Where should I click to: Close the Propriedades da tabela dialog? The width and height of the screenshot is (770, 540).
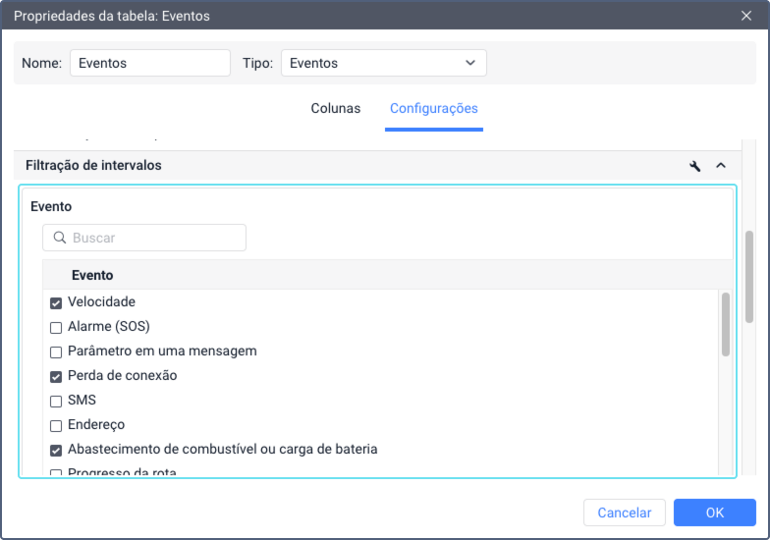point(745,16)
